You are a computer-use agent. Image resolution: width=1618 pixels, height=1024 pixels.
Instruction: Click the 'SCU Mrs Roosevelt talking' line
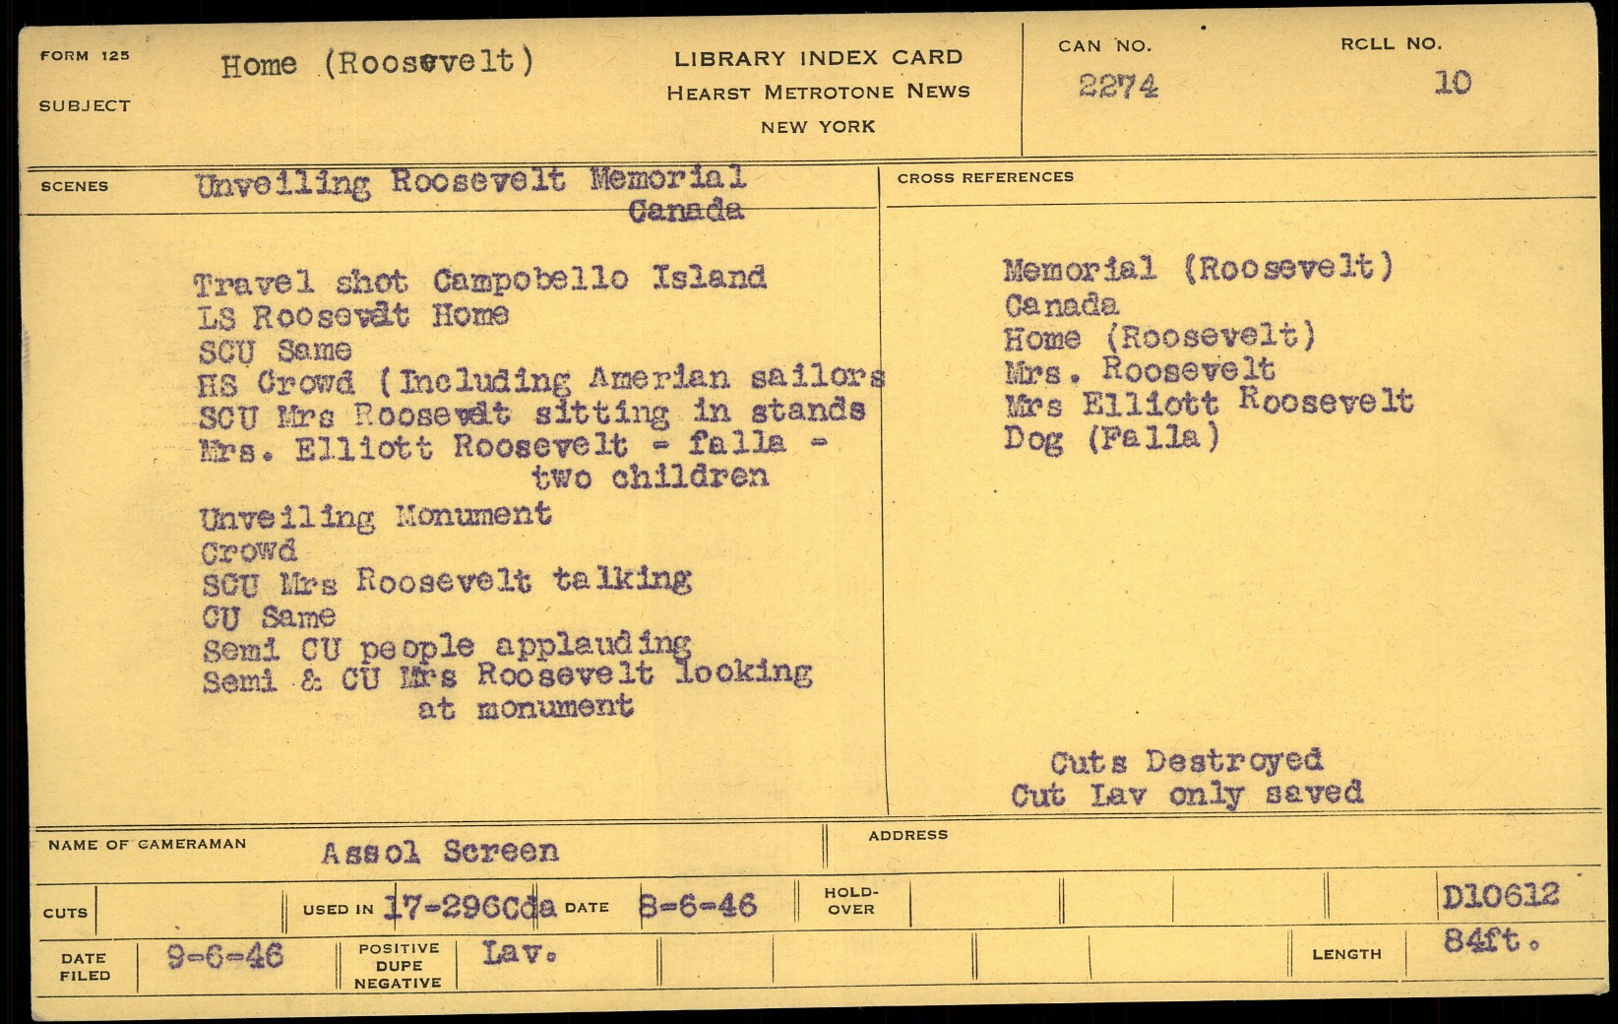point(446,582)
